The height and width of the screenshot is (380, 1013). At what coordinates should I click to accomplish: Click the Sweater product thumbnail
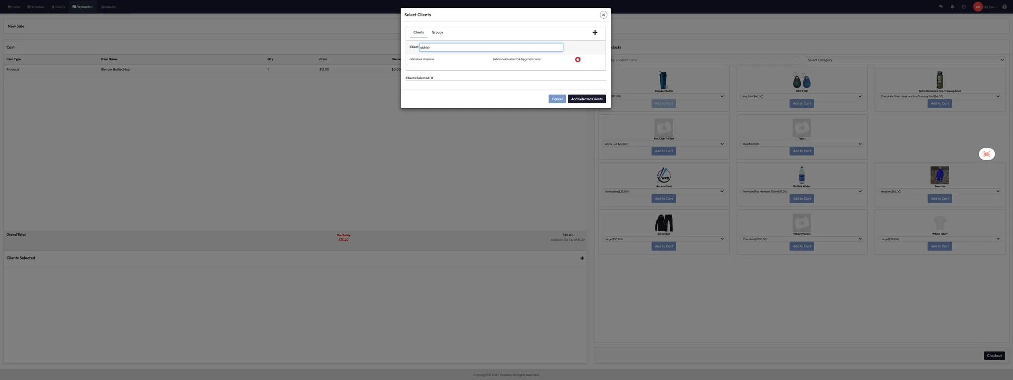pyautogui.click(x=939, y=175)
